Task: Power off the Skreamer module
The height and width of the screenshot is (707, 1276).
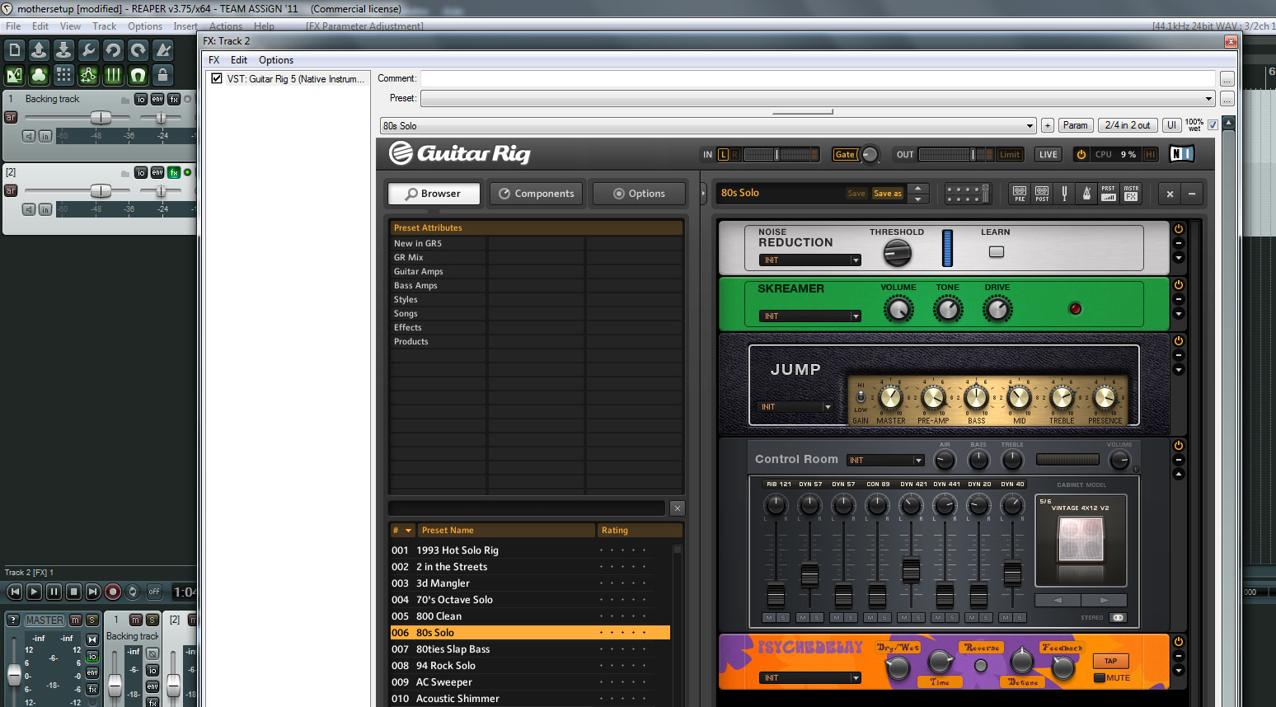Action: [x=1179, y=285]
